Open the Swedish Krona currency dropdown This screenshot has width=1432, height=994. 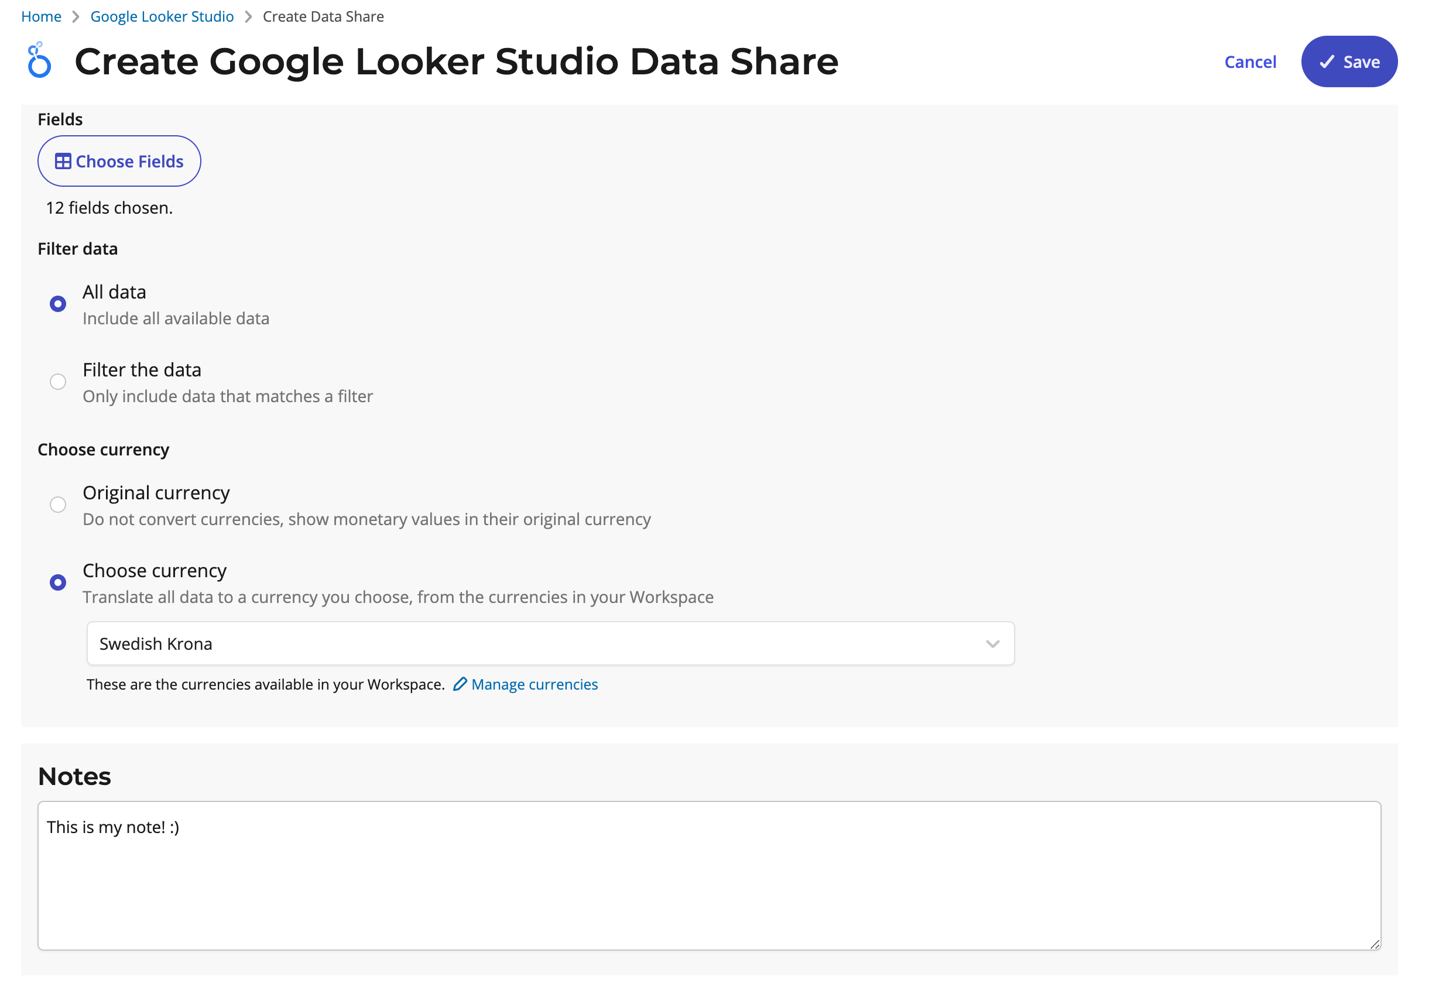[x=536, y=643]
